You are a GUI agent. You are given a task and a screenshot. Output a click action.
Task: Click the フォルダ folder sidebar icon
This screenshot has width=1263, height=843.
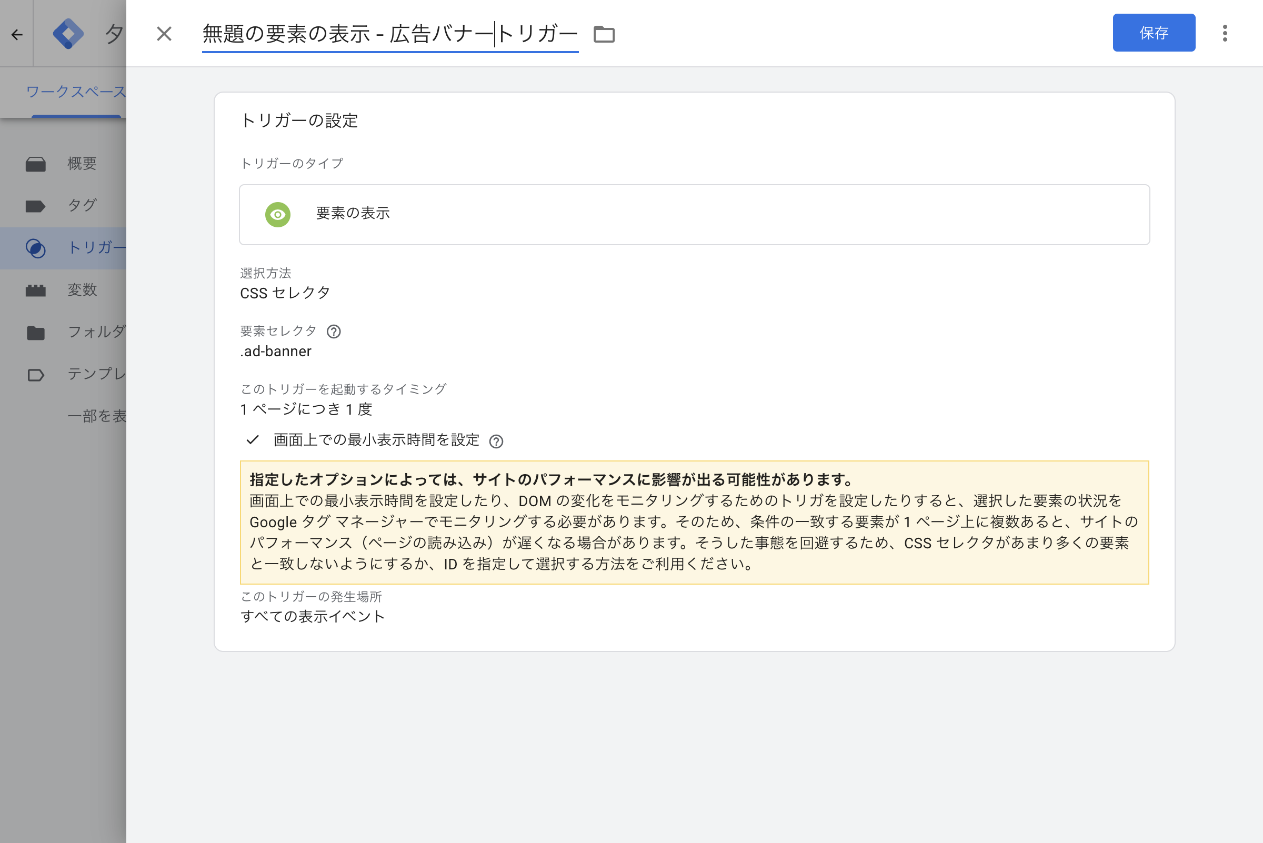click(x=35, y=333)
